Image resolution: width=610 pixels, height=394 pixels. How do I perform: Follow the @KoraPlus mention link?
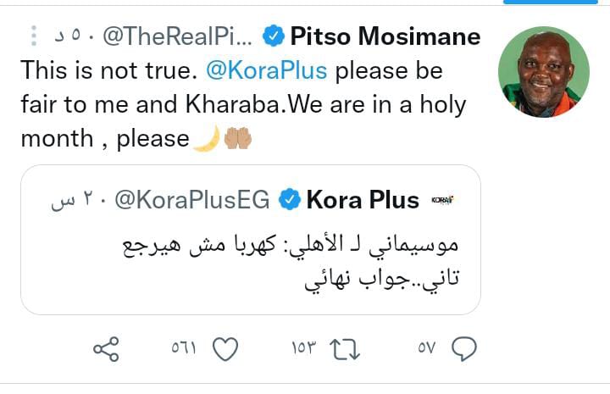(266, 70)
